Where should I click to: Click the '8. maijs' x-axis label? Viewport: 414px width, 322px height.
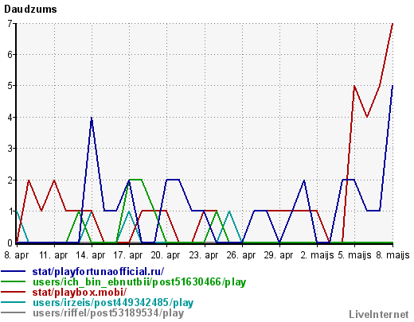click(x=393, y=255)
